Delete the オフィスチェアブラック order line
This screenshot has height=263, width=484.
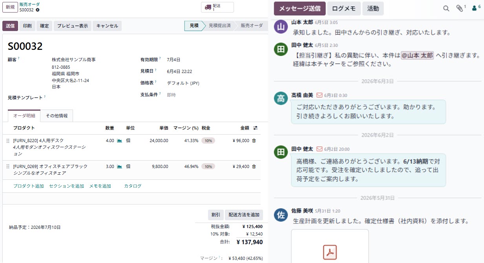[254, 166]
